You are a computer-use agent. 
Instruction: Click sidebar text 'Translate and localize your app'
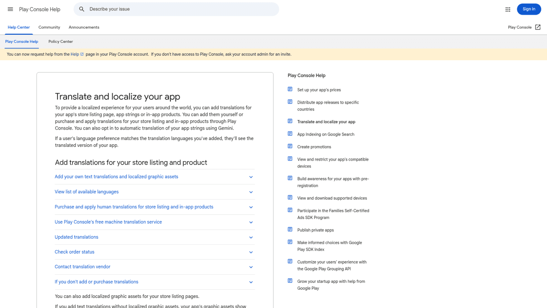coord(326,122)
